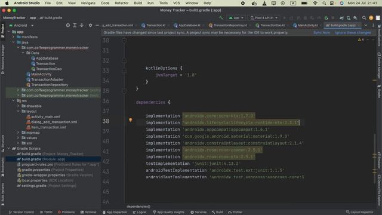This screenshot has width=382, height=215.
Task: Open the Version Control tool window
Action: 21,212
